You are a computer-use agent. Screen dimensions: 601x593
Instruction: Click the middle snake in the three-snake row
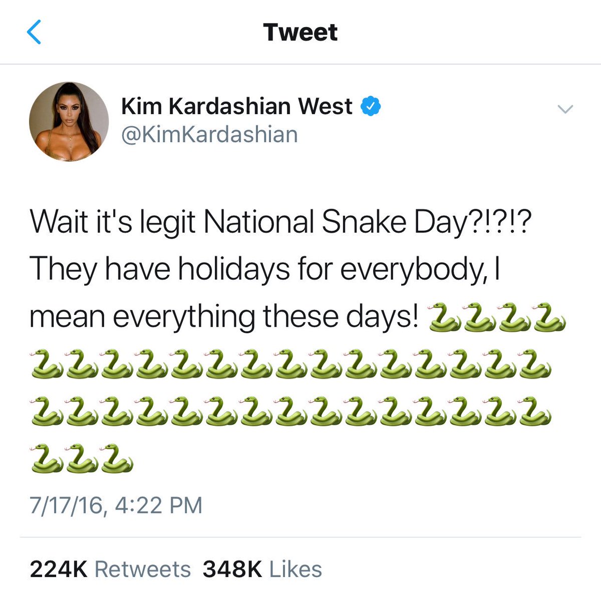pos(82,458)
